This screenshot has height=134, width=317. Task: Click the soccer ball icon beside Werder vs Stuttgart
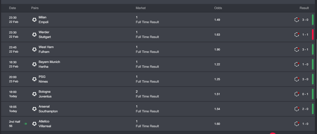click(34, 35)
